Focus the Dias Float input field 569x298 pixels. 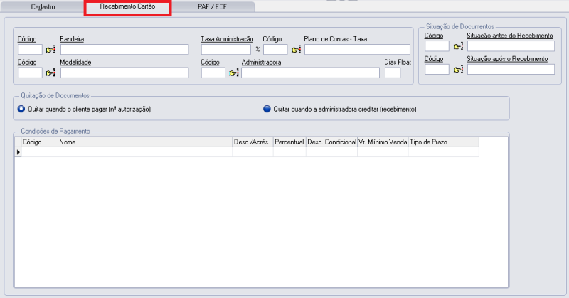393,73
